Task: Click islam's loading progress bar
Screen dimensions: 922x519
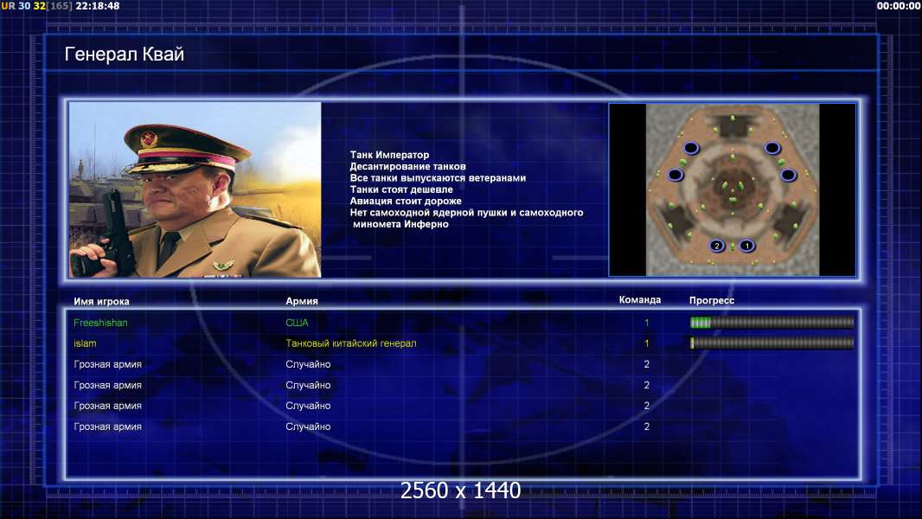Action: (x=772, y=343)
